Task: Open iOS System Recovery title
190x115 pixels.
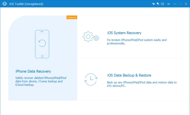Action: 124,33
